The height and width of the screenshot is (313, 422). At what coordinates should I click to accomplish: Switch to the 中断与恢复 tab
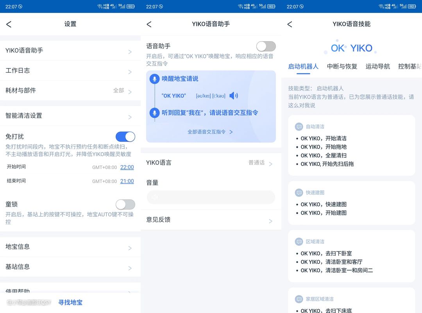pyautogui.click(x=342, y=67)
